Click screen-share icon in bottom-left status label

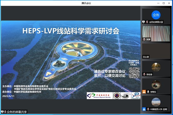2,112
